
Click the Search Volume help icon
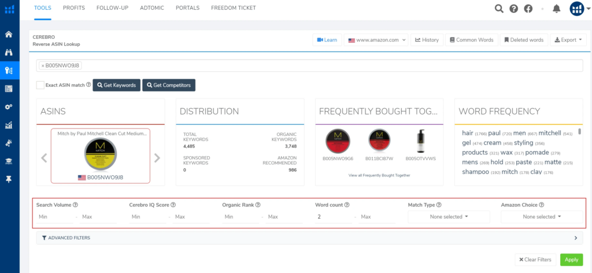[75, 205]
